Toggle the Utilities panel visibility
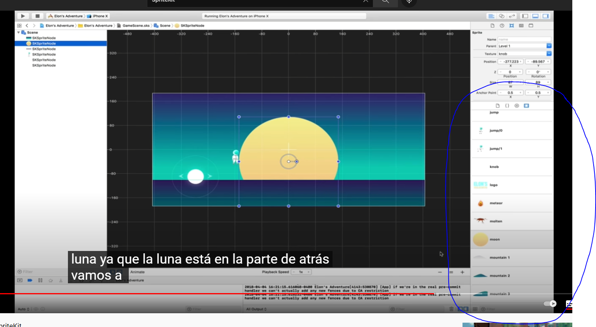 click(x=545, y=16)
